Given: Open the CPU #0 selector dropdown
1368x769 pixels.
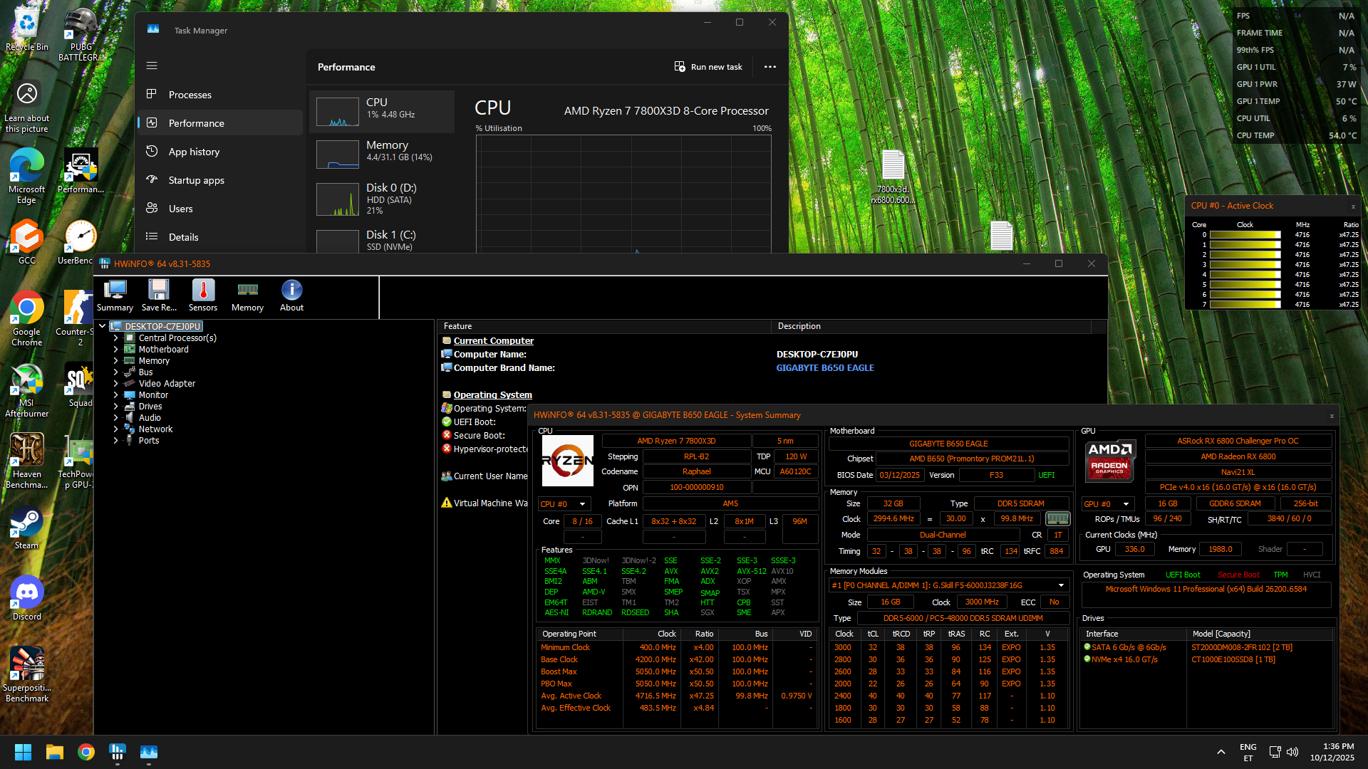Looking at the screenshot, I should 563,504.
